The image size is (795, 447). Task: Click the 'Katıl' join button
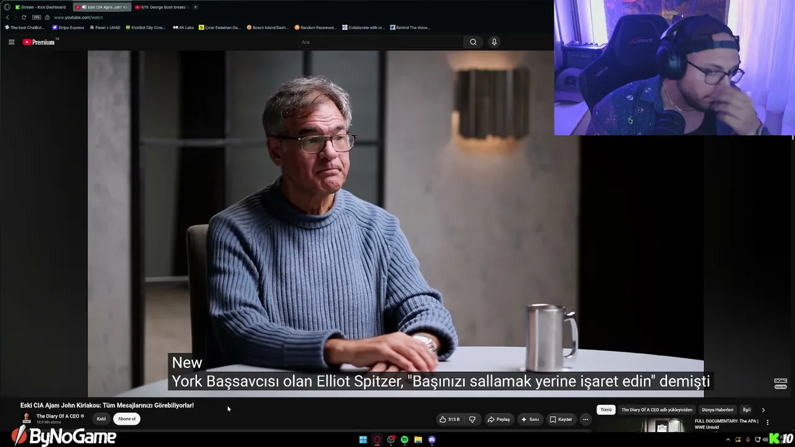(101, 419)
